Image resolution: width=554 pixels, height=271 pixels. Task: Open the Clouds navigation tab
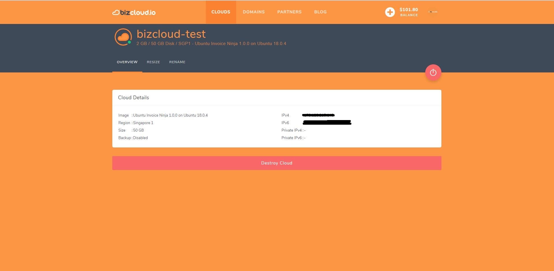(x=221, y=12)
